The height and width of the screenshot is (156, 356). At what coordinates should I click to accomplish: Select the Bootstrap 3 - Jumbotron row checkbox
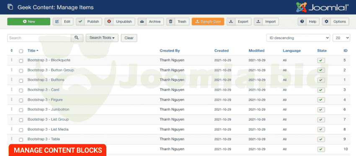point(21,110)
